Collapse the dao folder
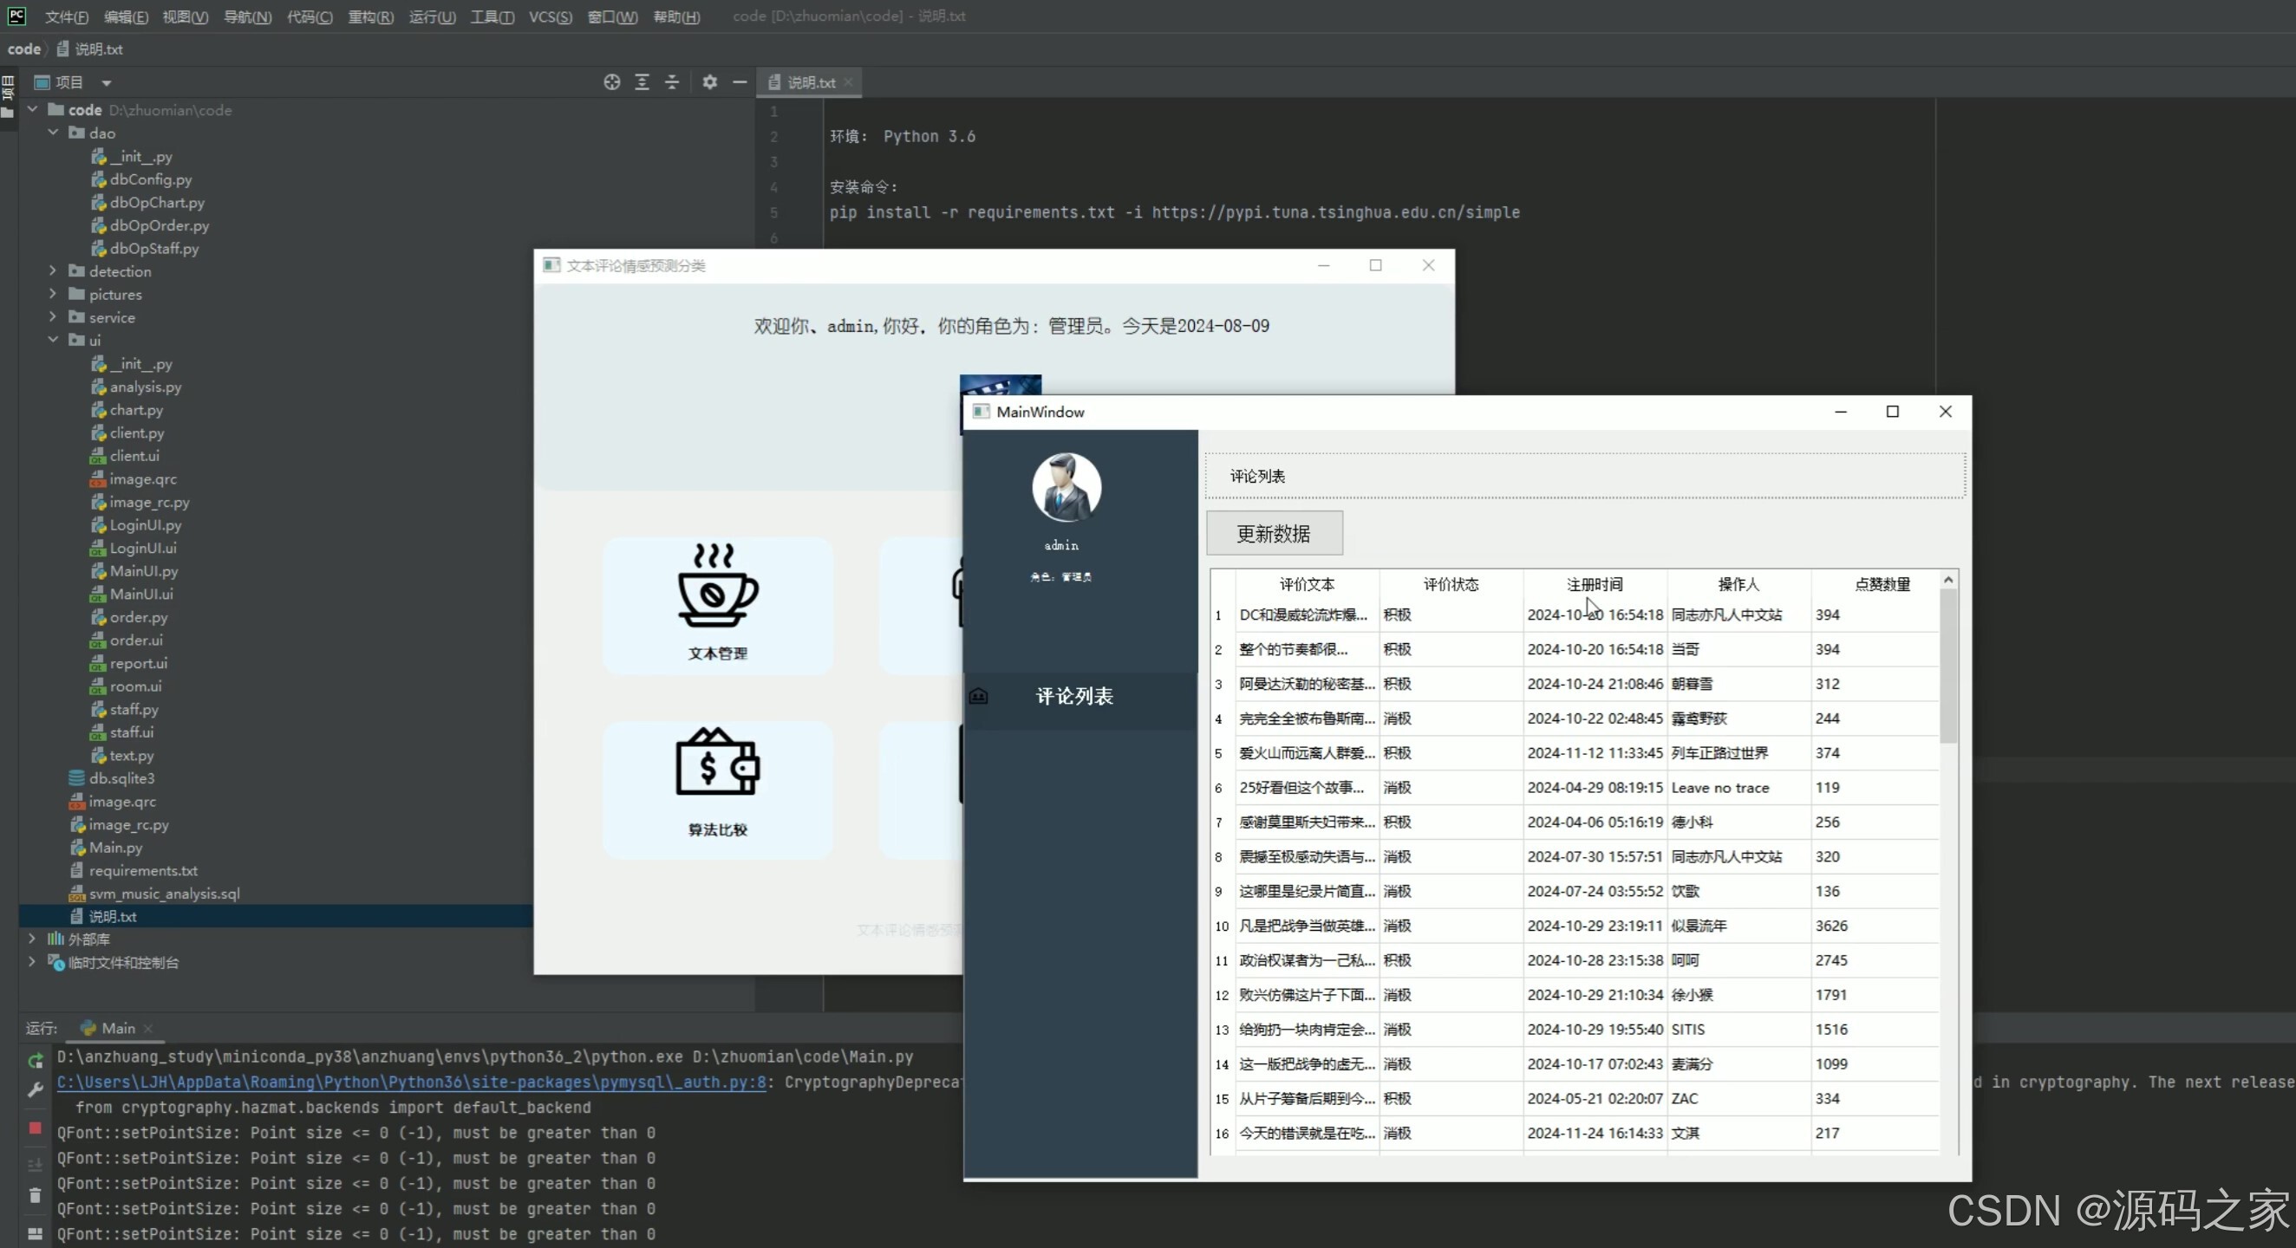 [54, 133]
